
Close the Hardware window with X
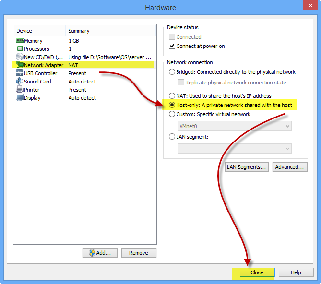tap(310, 5)
